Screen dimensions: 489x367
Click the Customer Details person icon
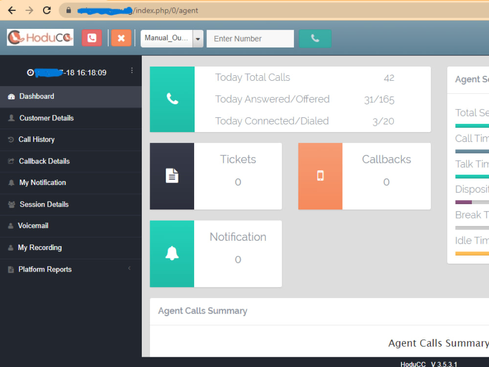point(12,118)
